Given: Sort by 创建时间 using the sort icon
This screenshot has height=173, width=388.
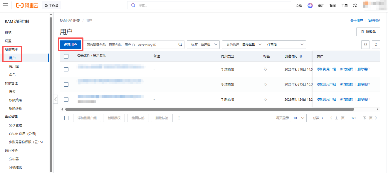Looking at the screenshot, I should click(301, 56).
